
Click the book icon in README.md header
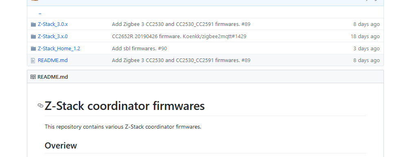pos(33,77)
